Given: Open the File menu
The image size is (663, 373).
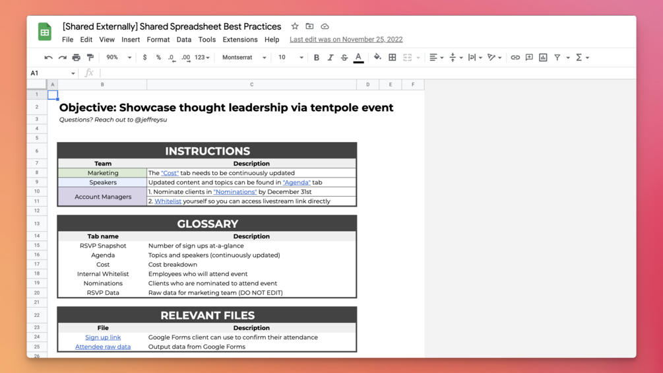Looking at the screenshot, I should 68,40.
